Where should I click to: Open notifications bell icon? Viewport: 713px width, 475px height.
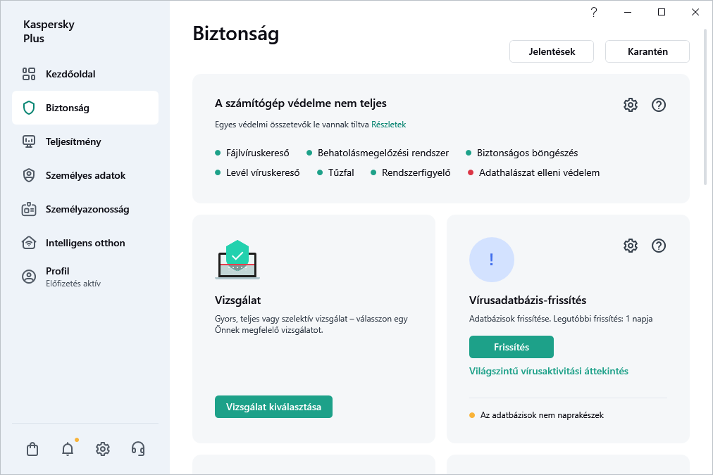pos(68,449)
